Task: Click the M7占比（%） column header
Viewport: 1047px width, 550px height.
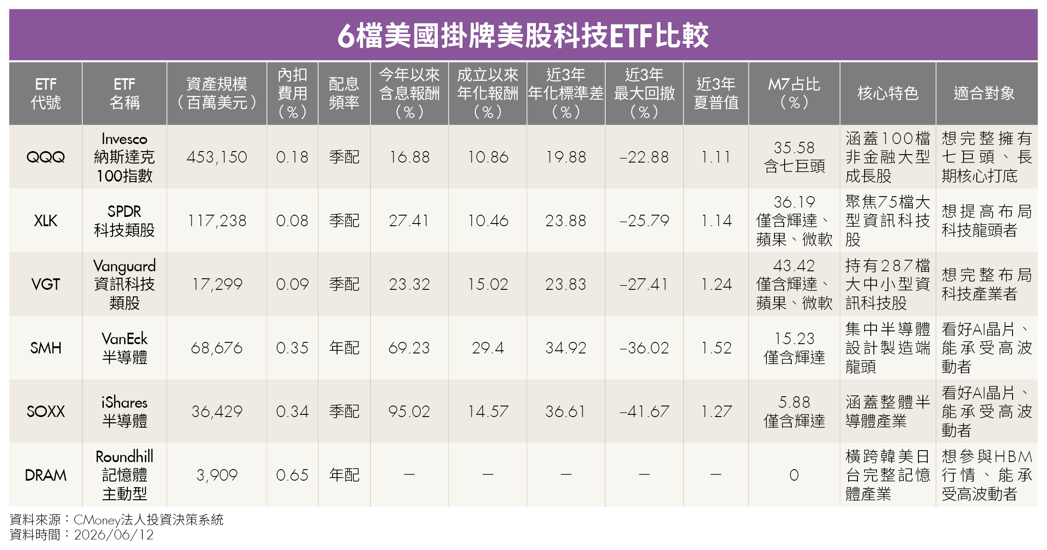Action: pos(794,93)
